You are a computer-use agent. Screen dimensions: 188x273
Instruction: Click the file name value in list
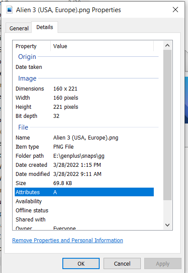tap(86, 137)
